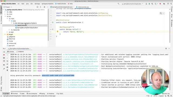The width and height of the screenshot is (173, 97).
Task: Open the Console tab in Run panel
Action: 11,51
